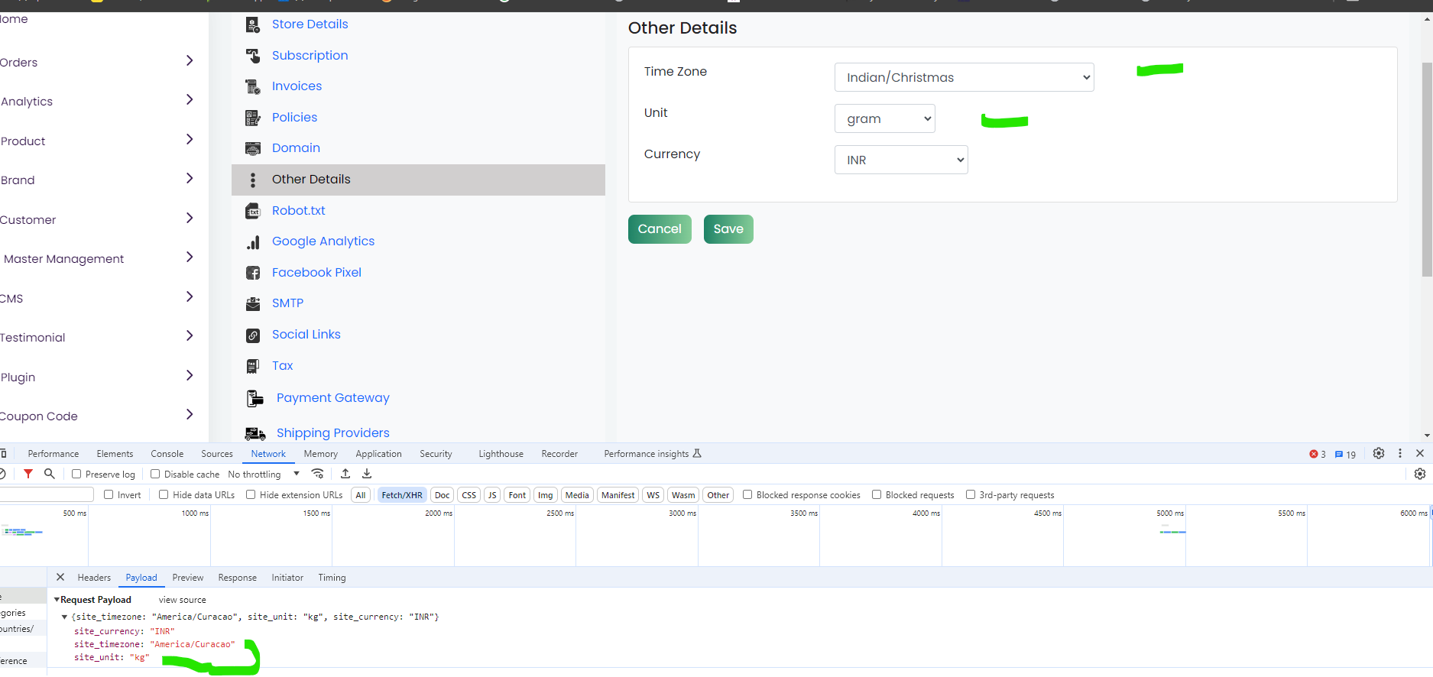Open DevTools settings gear in the tab bar
Viewport: 1433px width, 677px height.
coord(1379,453)
